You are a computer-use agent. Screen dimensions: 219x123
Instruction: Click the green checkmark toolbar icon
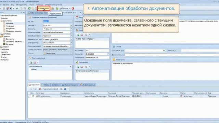tap(17, 9)
